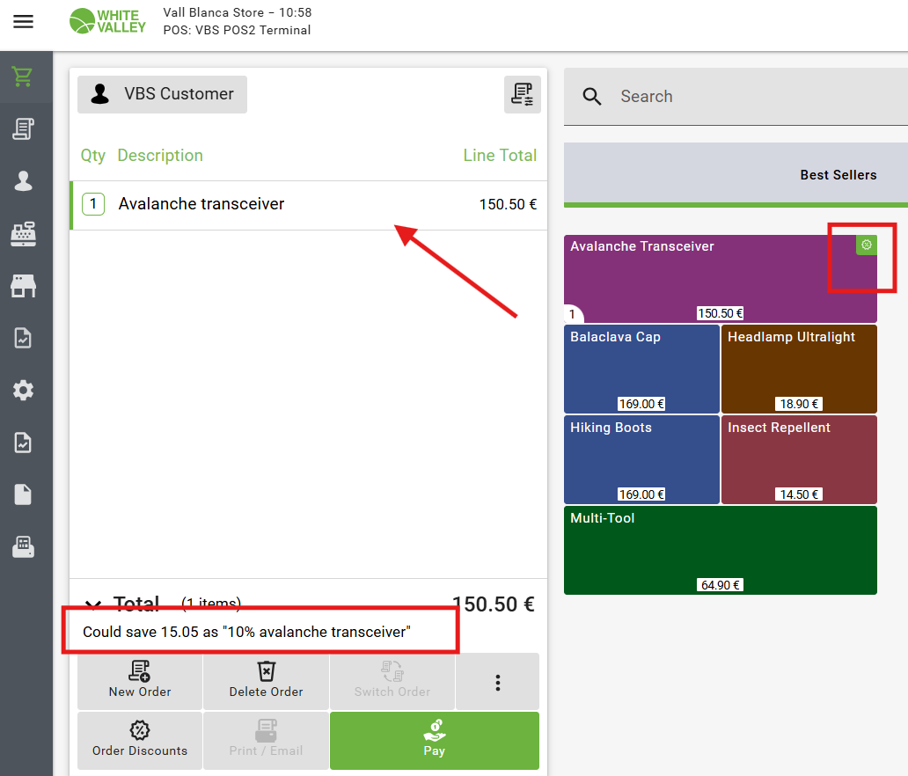The width and height of the screenshot is (908, 776).
Task: Click the New Order button
Action: click(140, 681)
